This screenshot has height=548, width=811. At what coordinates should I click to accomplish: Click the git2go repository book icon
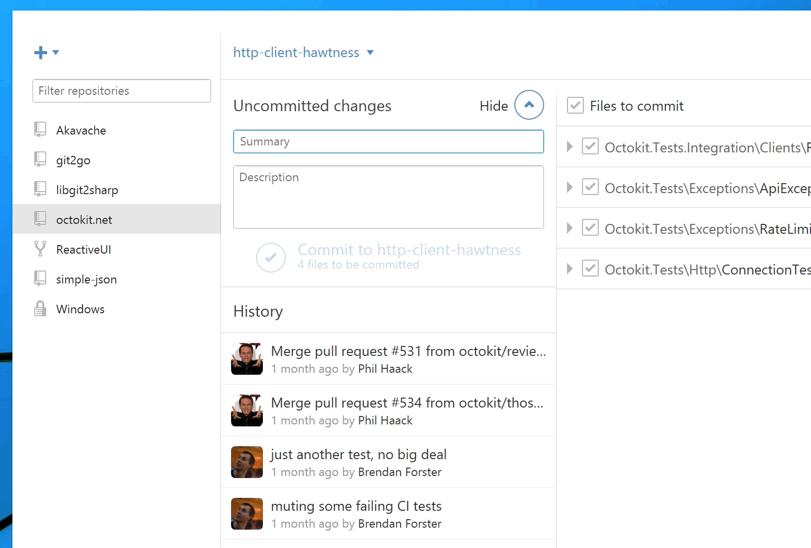click(x=40, y=159)
